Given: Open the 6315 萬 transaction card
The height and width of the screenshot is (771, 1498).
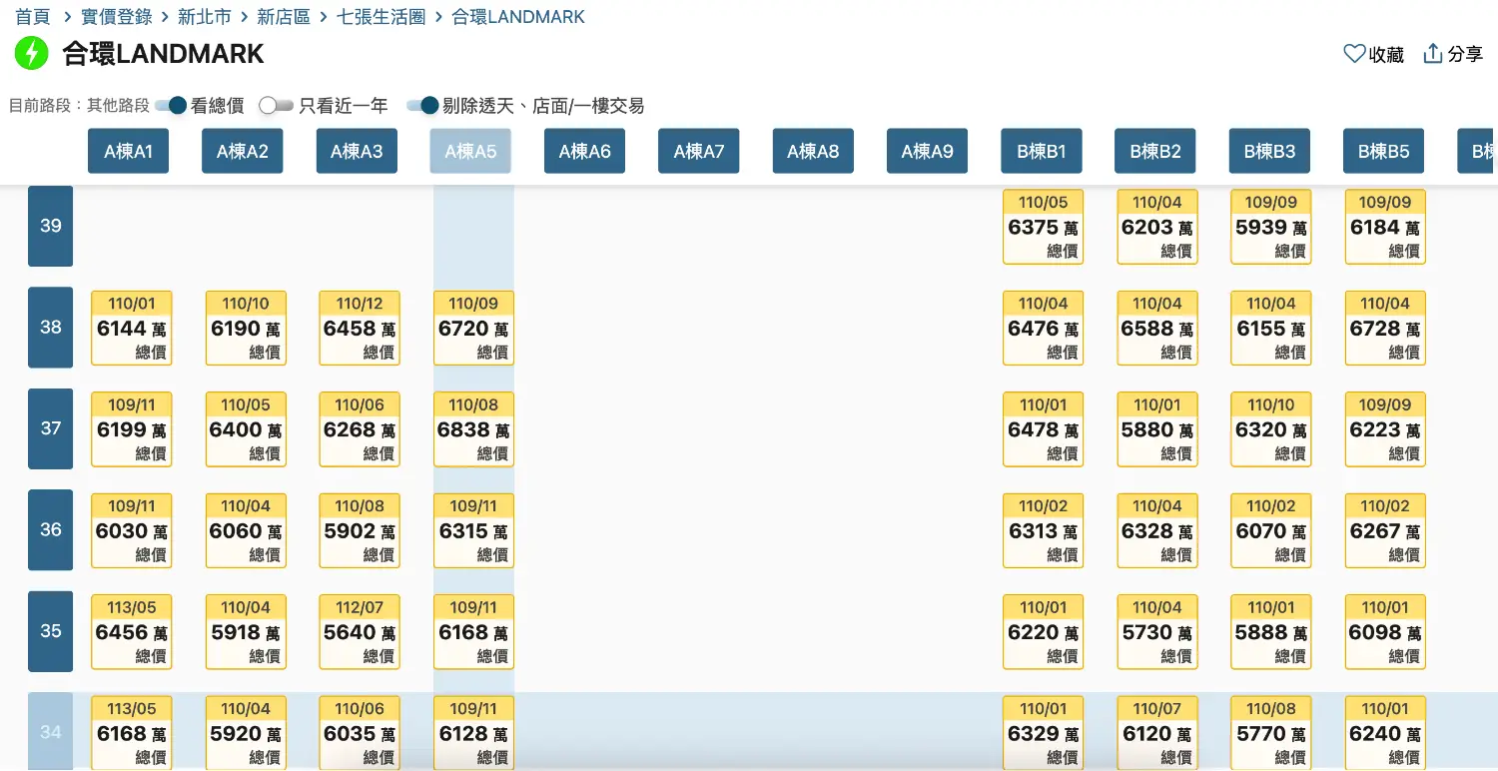Looking at the screenshot, I should coord(473,530).
